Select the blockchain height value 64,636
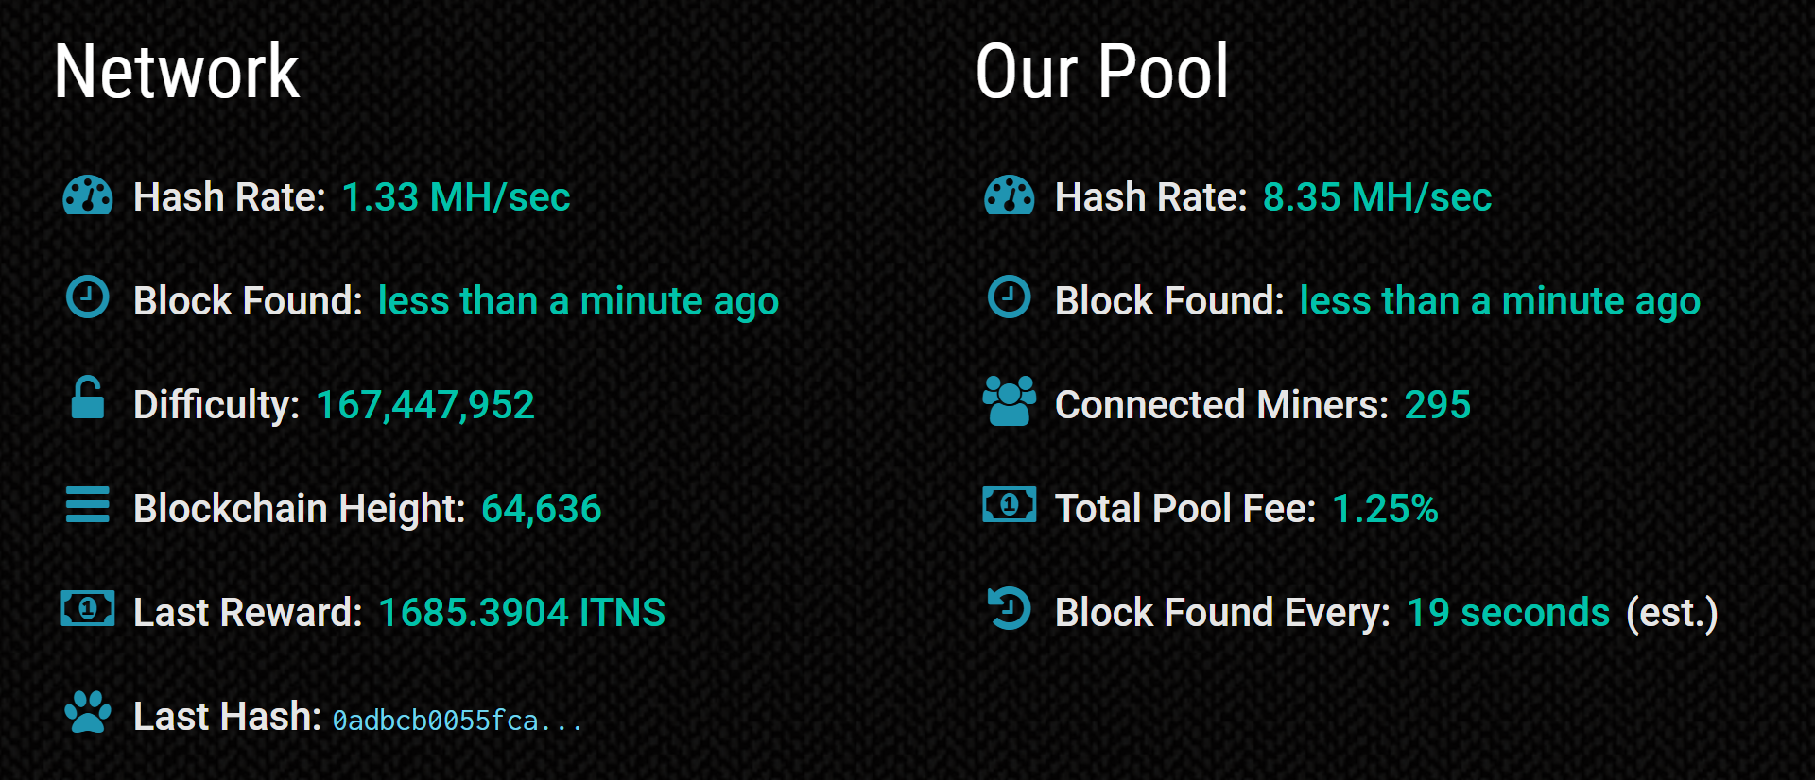This screenshot has height=780, width=1815. (542, 509)
